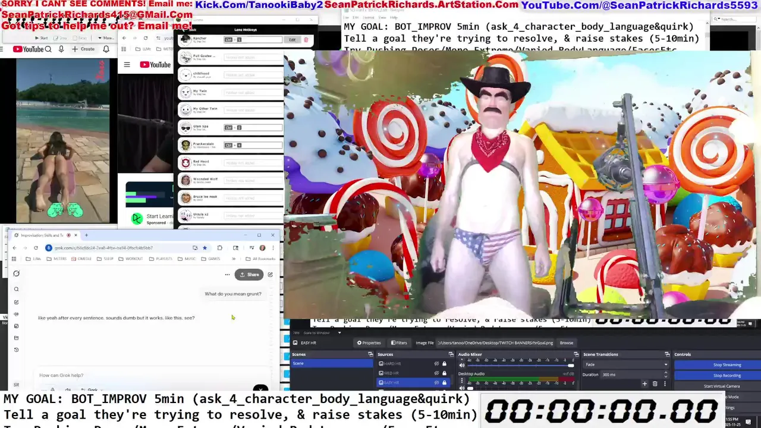The width and height of the screenshot is (761, 428).
Task: Select the Glam Spa lens icon
Action: pyautogui.click(x=185, y=127)
